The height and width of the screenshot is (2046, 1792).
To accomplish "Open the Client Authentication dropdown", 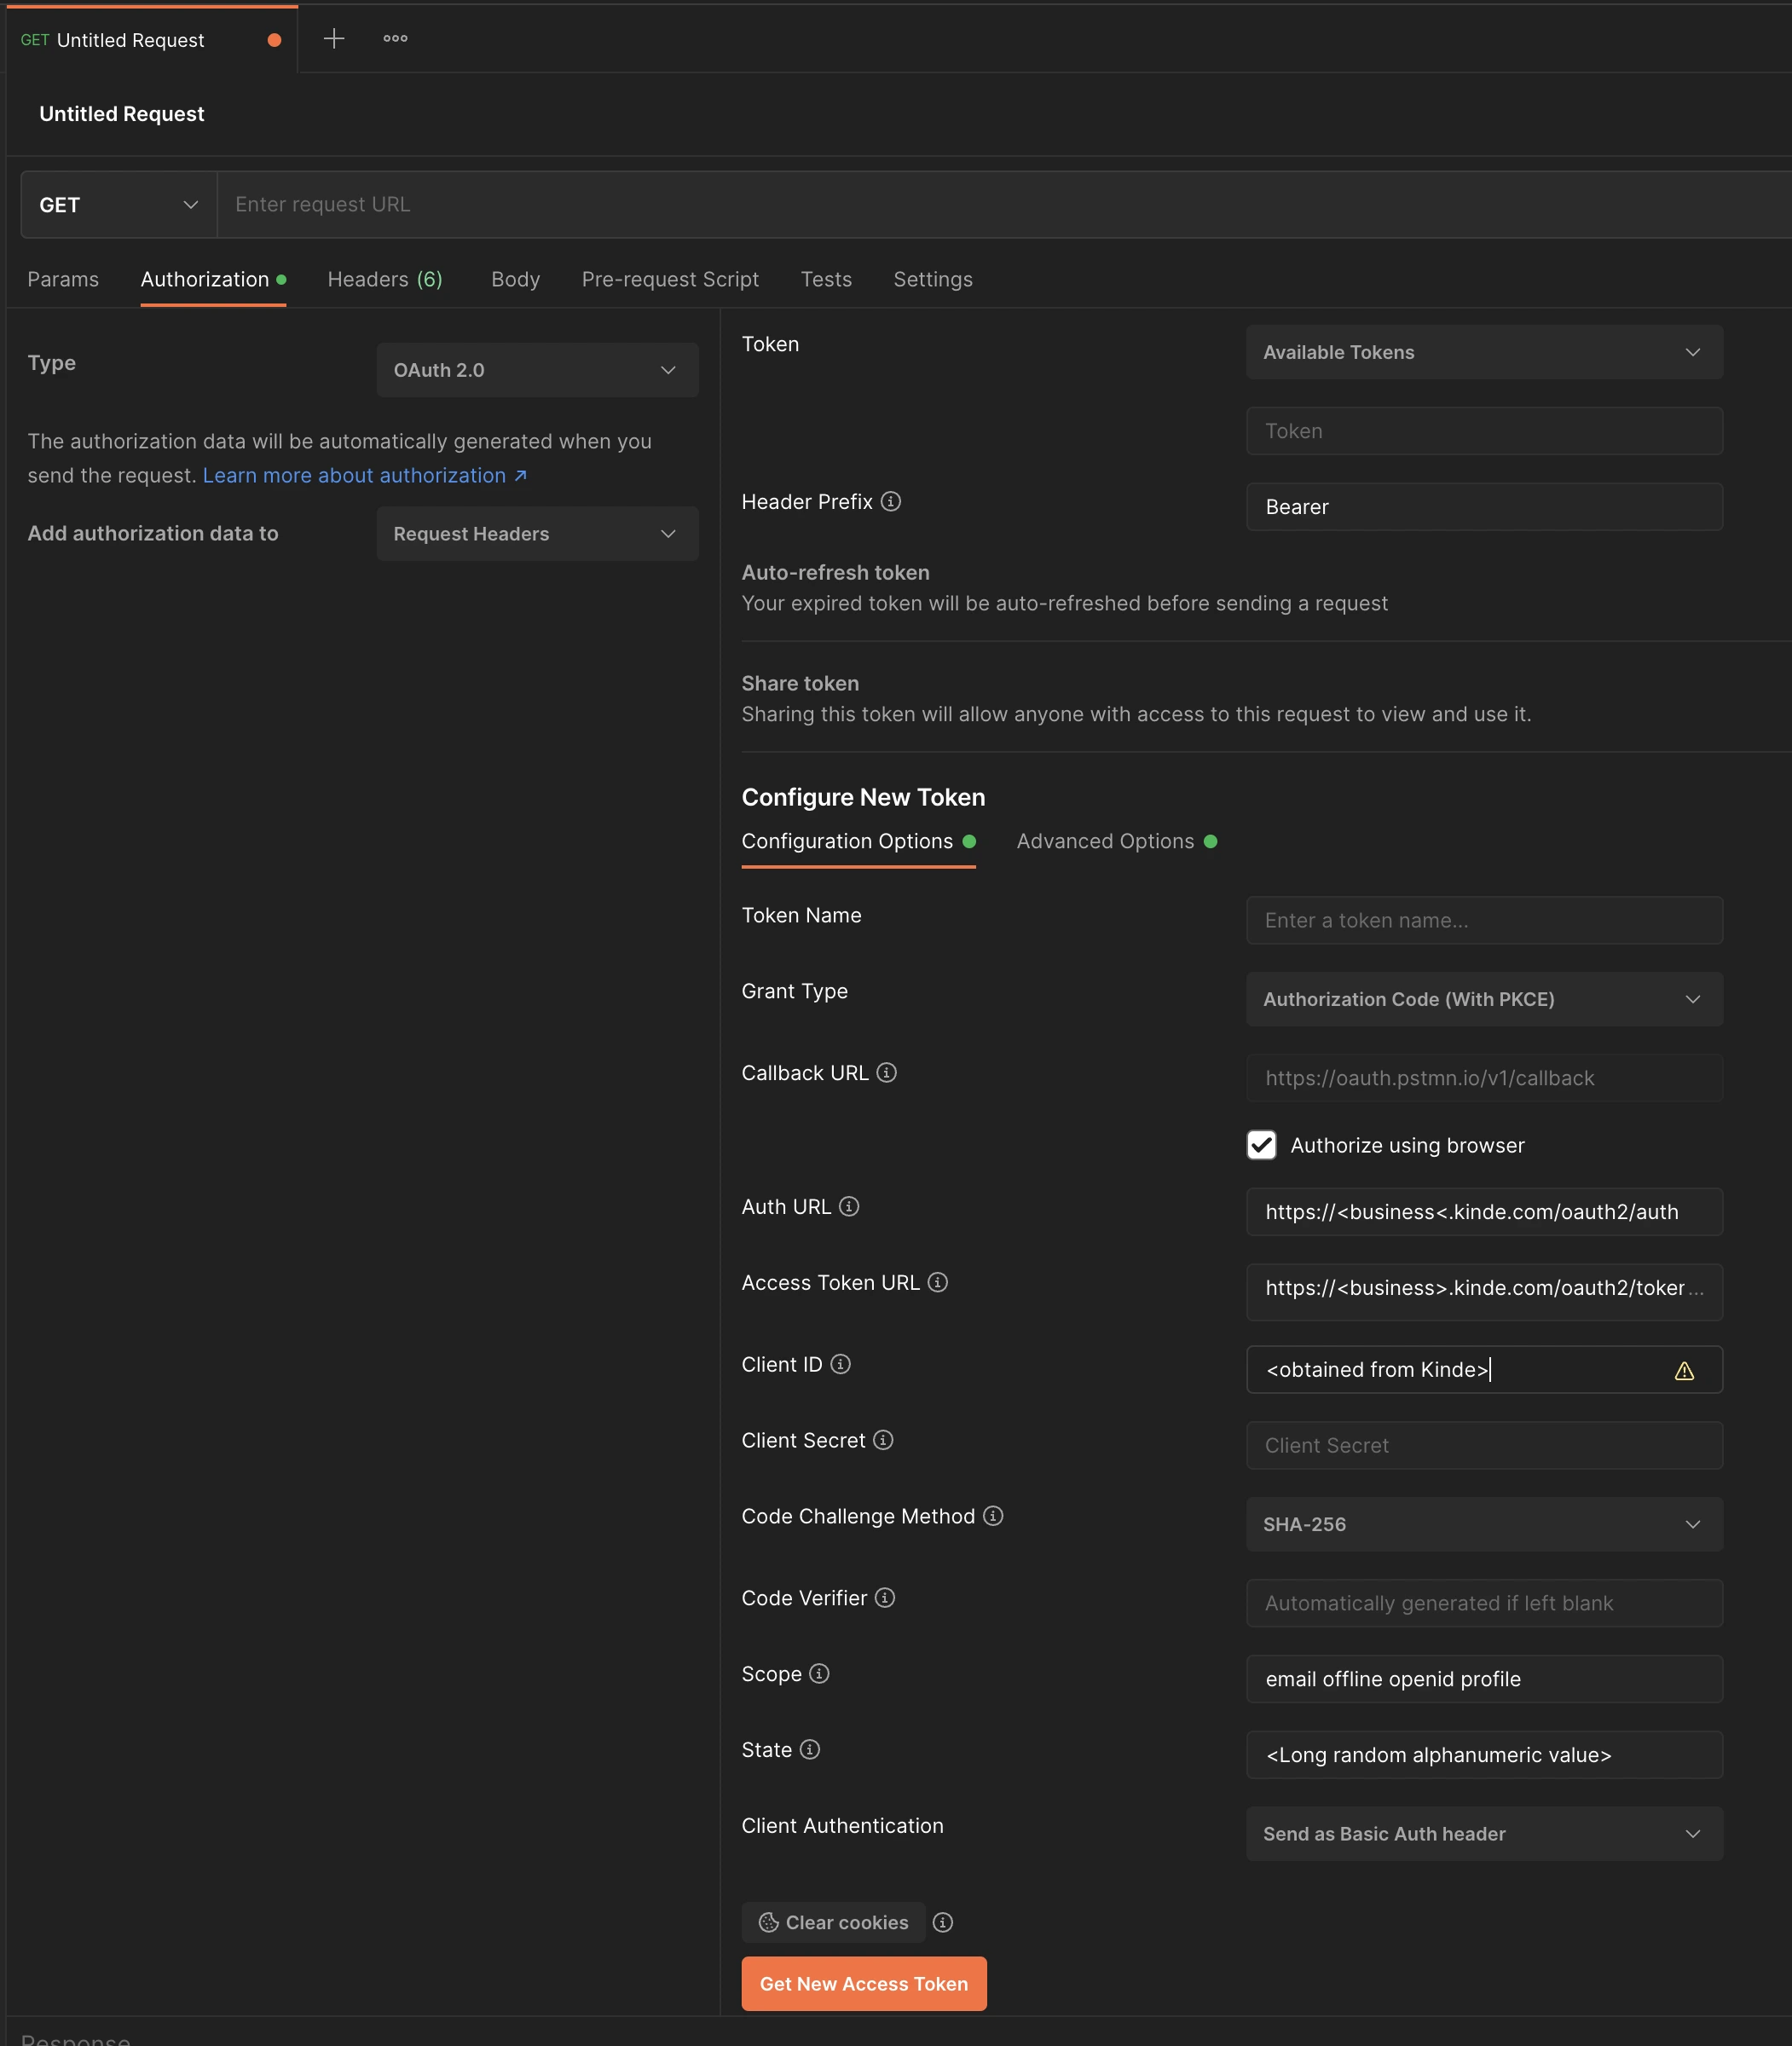I will (1483, 1834).
